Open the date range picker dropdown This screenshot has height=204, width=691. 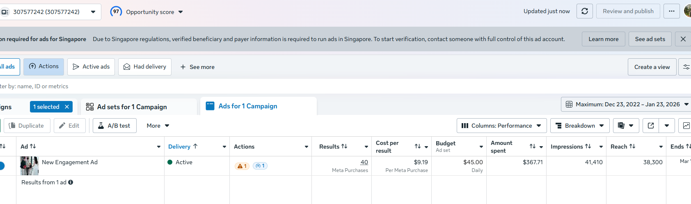(627, 104)
